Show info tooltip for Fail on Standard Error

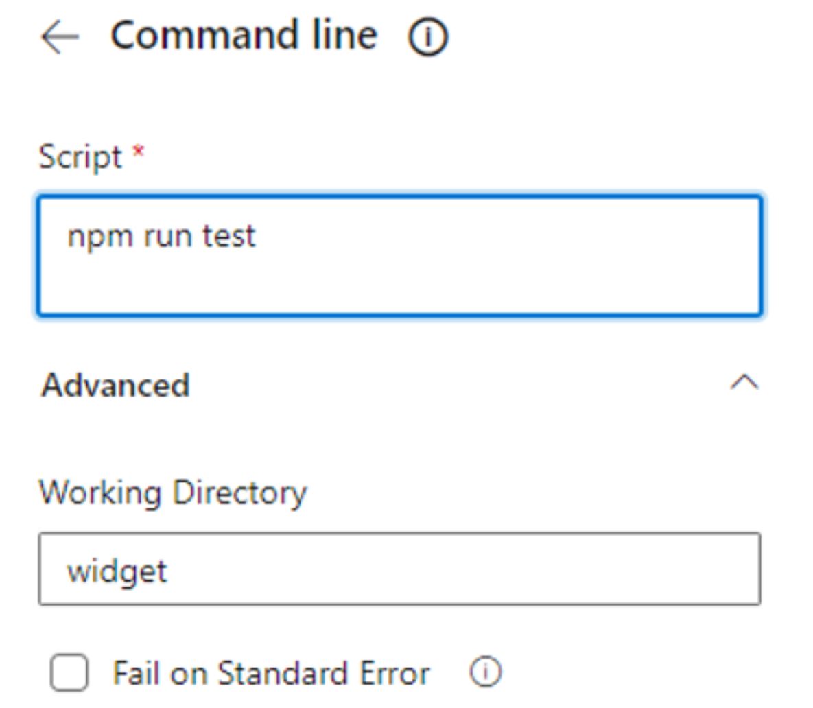pyautogui.click(x=485, y=672)
